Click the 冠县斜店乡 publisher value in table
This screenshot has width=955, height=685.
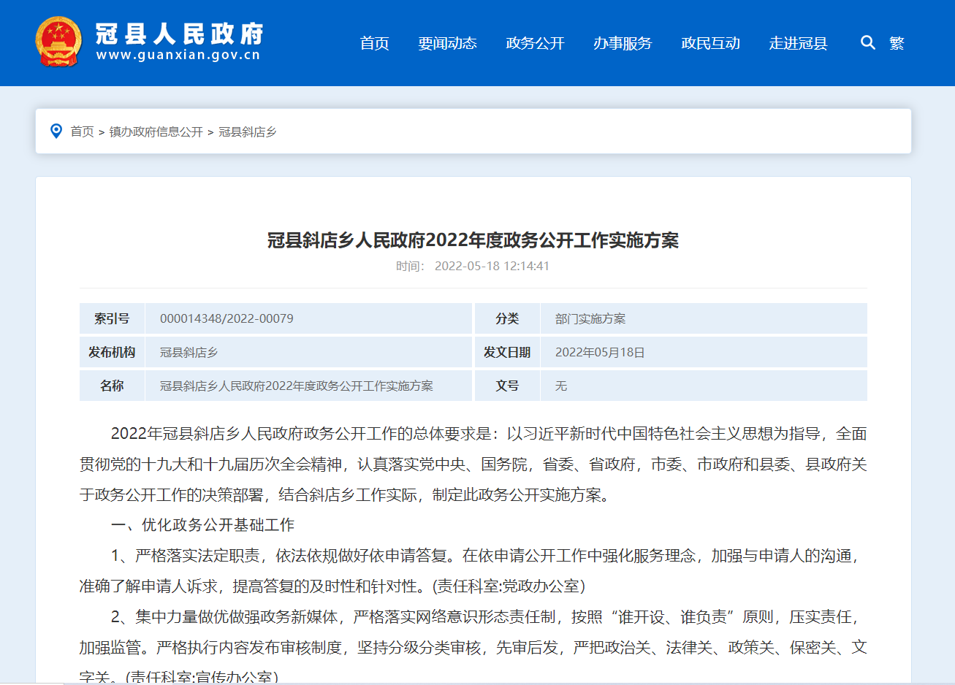[189, 352]
